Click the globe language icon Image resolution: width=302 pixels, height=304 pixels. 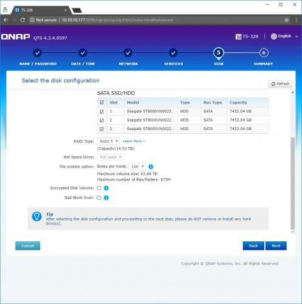coord(273,36)
